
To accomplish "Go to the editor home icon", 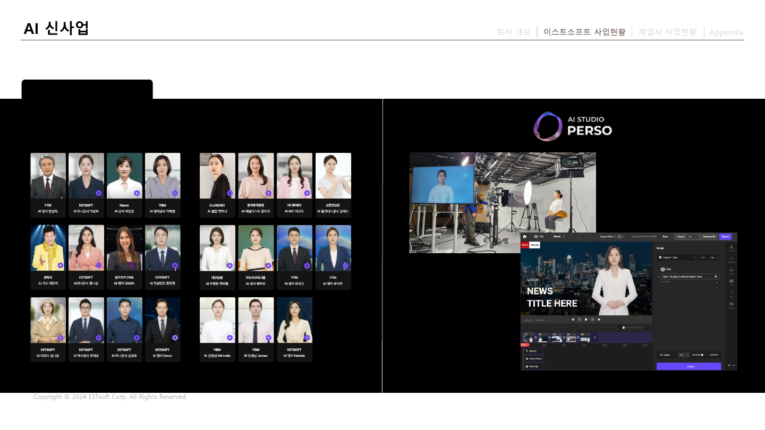I will tap(525, 236).
